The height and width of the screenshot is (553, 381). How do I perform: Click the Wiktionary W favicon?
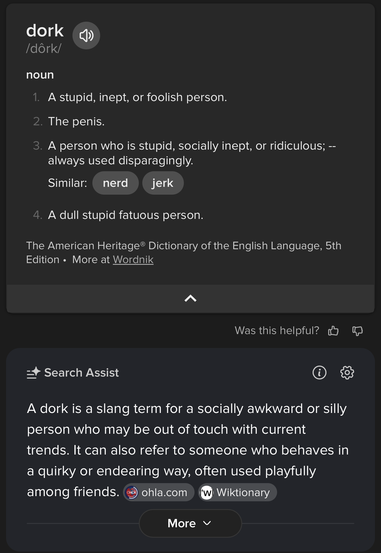tap(207, 492)
